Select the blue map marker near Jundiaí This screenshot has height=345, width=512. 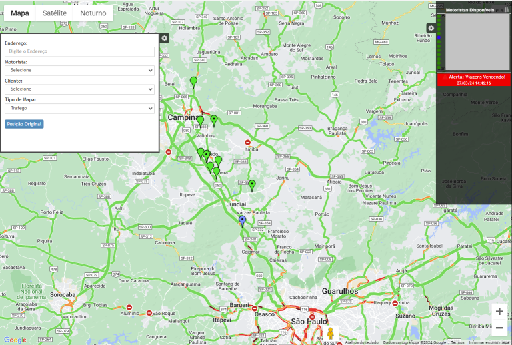(242, 220)
